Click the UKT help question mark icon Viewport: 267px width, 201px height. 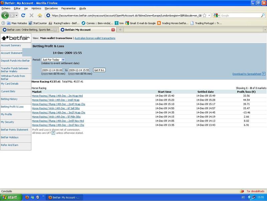[x=53, y=133]
